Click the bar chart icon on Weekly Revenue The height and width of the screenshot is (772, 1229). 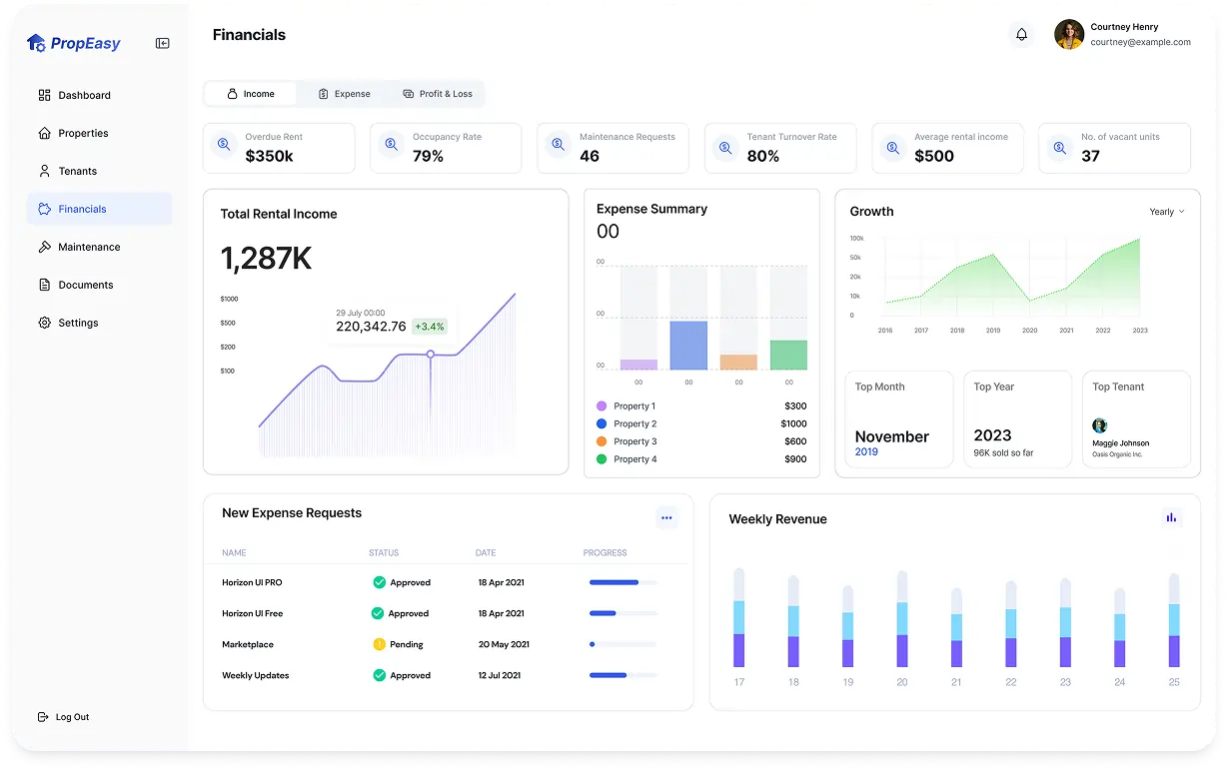pyautogui.click(x=1171, y=517)
